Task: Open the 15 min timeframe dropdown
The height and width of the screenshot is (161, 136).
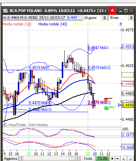Action: 131,18
